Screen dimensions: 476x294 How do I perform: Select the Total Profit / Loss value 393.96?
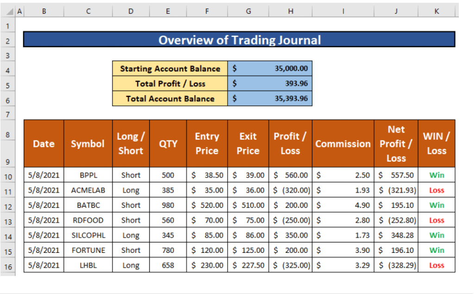coord(270,84)
